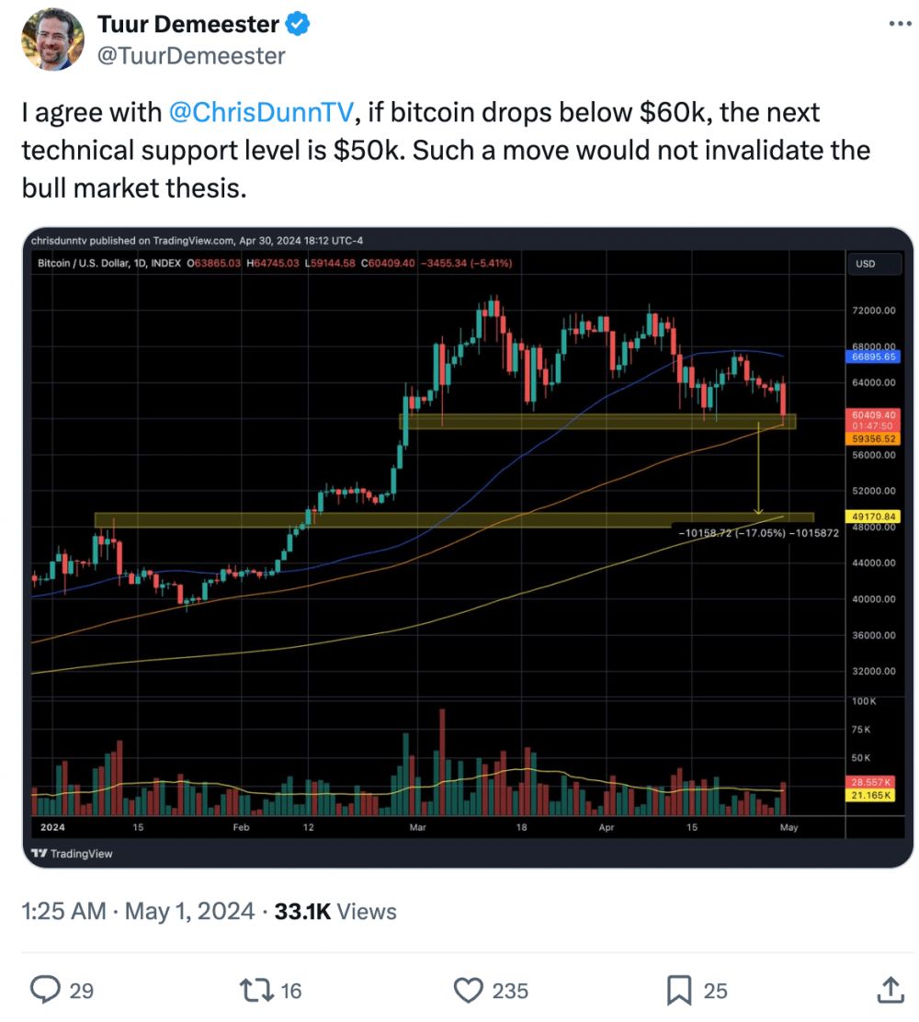This screenshot has width=919, height=1022.
Task: Click the TradingView logo in chart
Action: (x=72, y=853)
